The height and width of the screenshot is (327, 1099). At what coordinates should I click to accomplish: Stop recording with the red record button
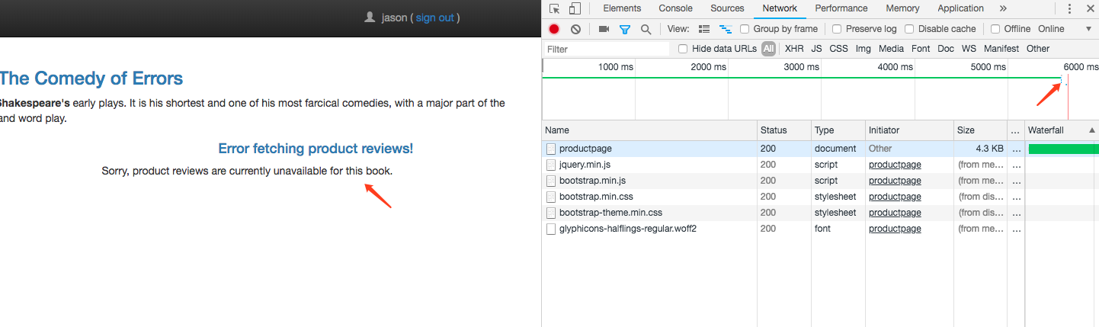[554, 29]
